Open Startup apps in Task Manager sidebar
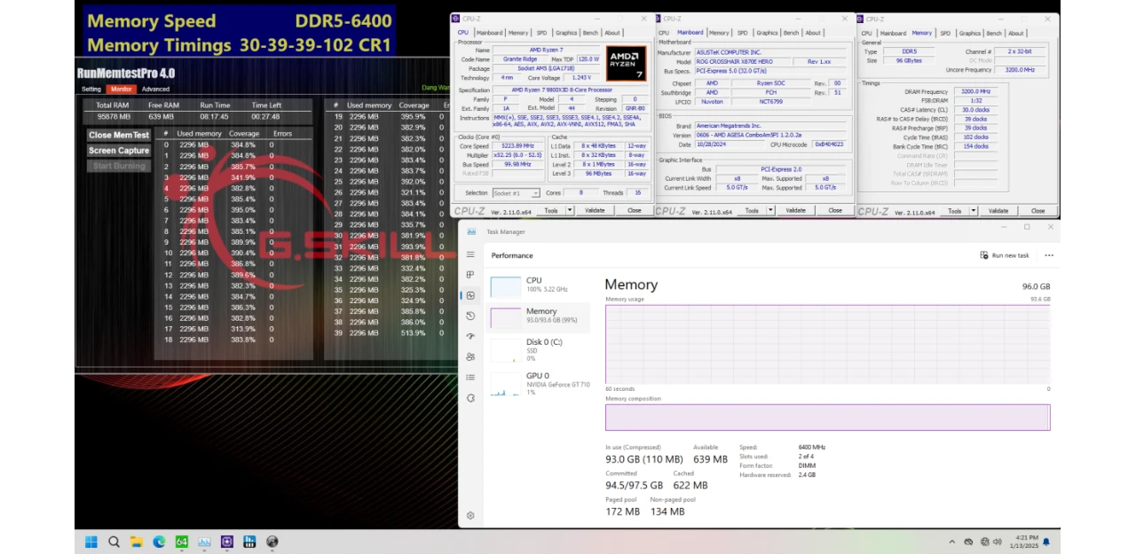The width and height of the screenshot is (1136, 554). (x=470, y=336)
